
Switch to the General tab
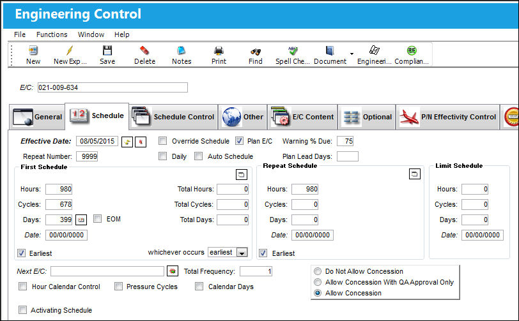pos(37,117)
